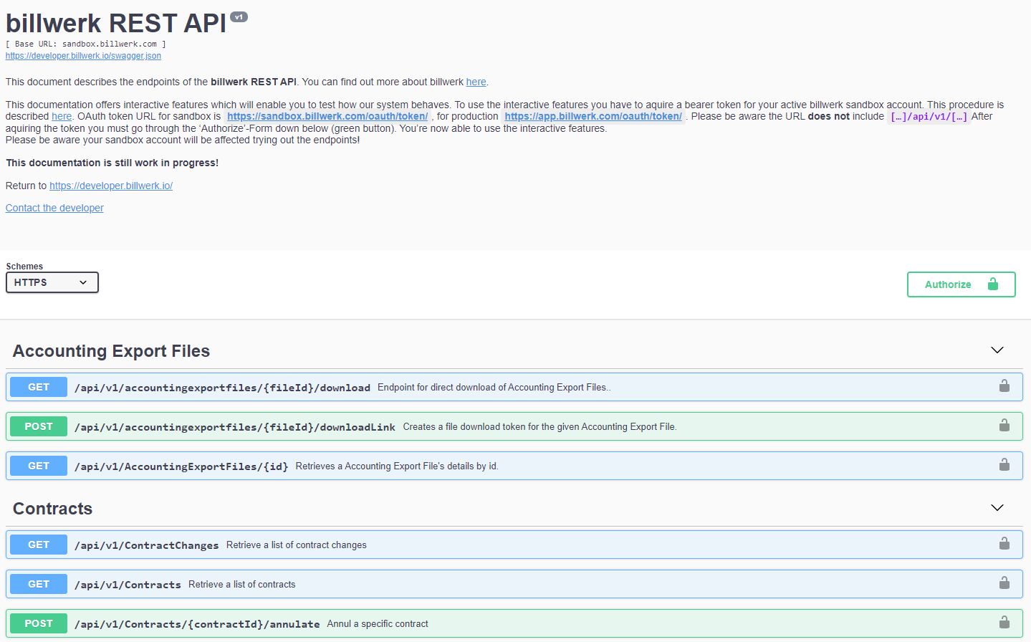Collapse the Accounting Export Files section chevron
The height and width of the screenshot is (642, 1031).
997,350
